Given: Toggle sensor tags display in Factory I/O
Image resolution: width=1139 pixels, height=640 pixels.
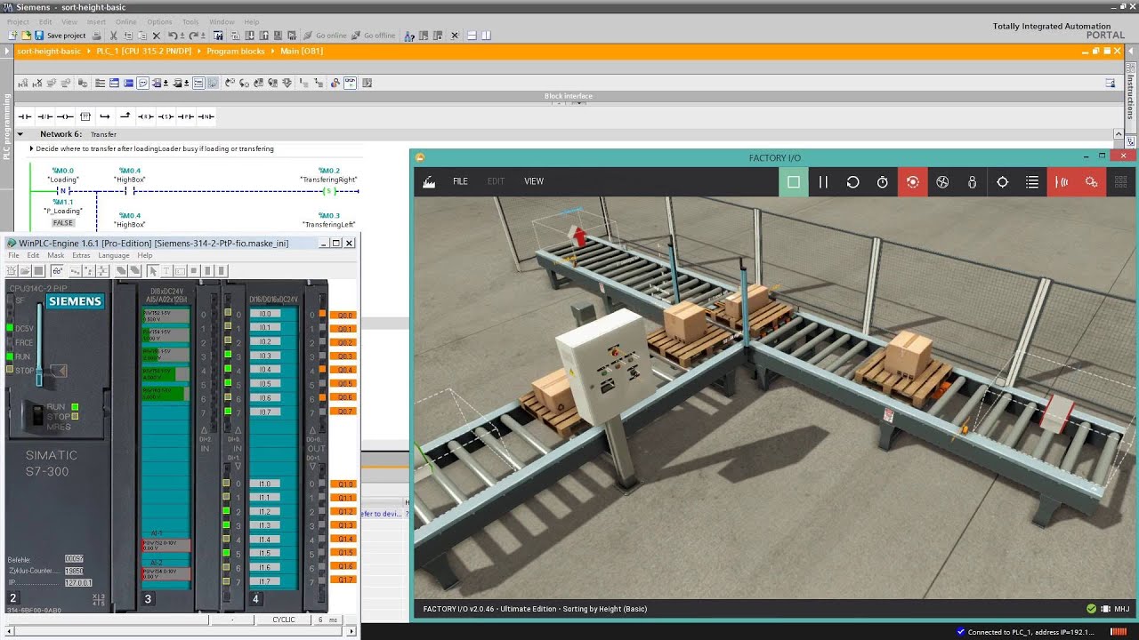Looking at the screenshot, I should pyautogui.click(x=1062, y=181).
